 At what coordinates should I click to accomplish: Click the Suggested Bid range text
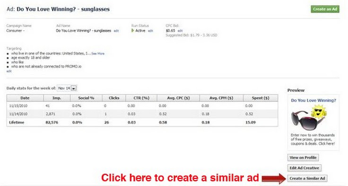click(191, 35)
